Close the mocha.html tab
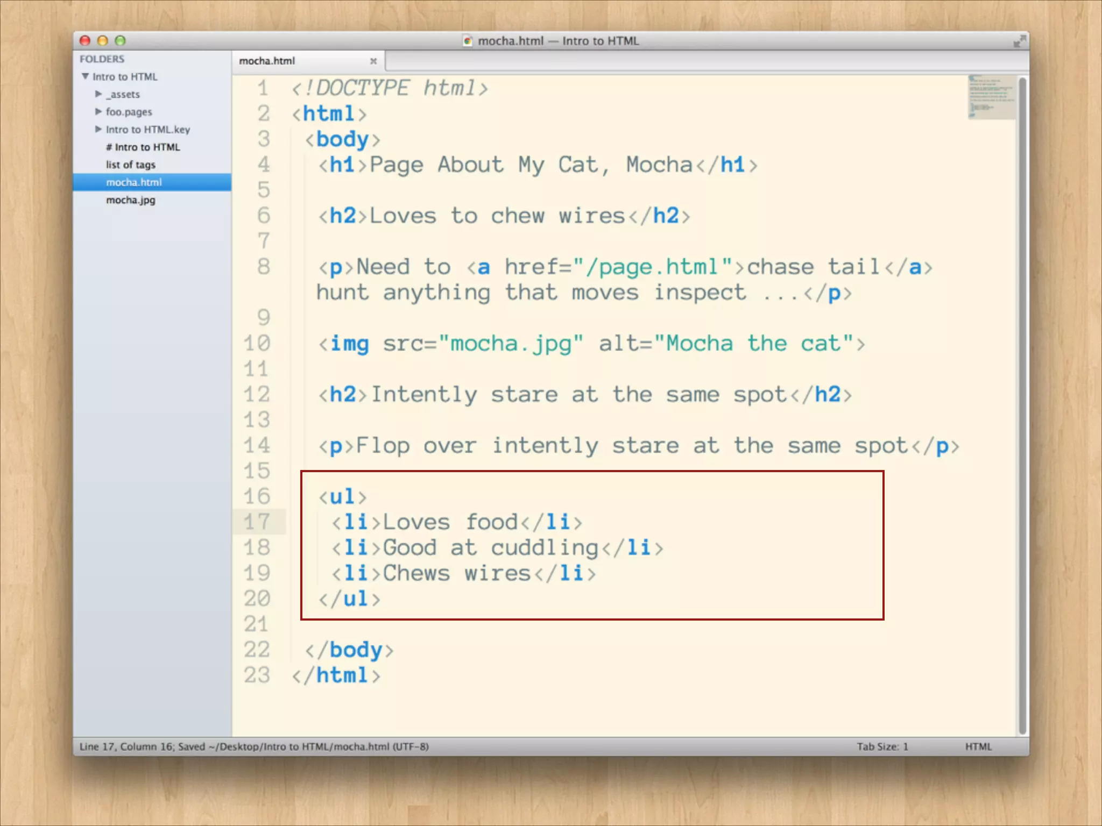 373,61
